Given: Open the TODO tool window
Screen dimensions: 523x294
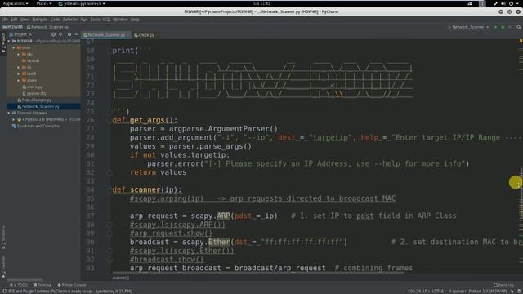Looking at the screenshot, I should (19, 285).
